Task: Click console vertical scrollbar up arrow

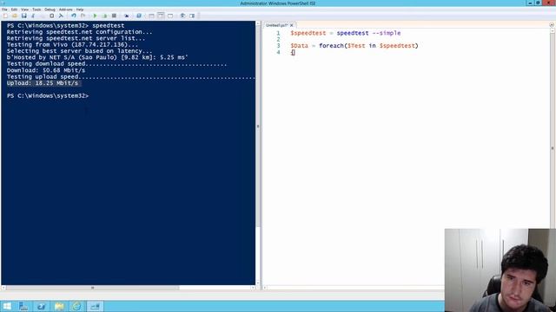Action: [x=258, y=23]
